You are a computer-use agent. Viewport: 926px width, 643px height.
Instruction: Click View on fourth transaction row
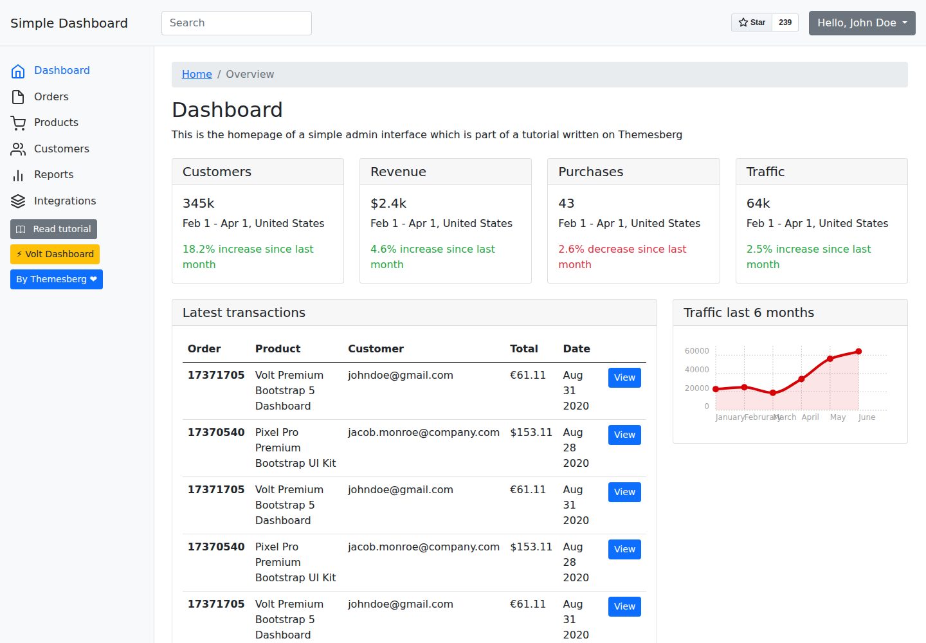pyautogui.click(x=624, y=549)
